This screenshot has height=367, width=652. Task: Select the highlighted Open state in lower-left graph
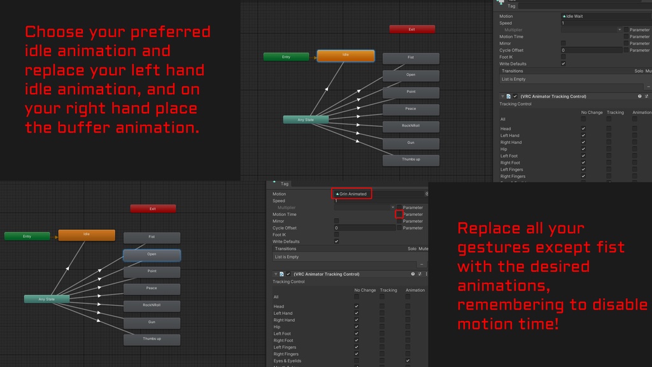[152, 255]
